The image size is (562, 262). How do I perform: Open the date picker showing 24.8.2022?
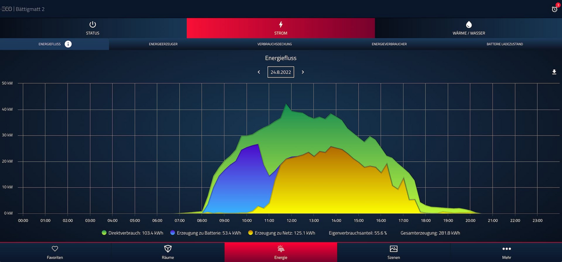281,72
